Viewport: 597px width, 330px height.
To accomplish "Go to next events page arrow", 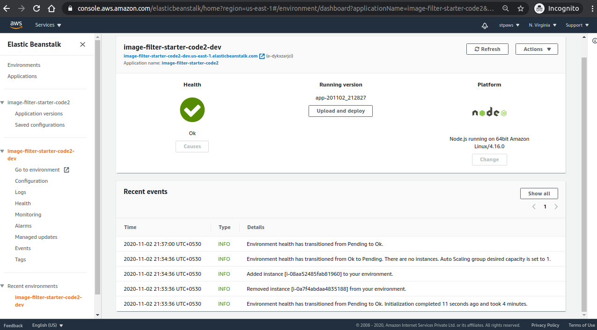I will click(556, 207).
